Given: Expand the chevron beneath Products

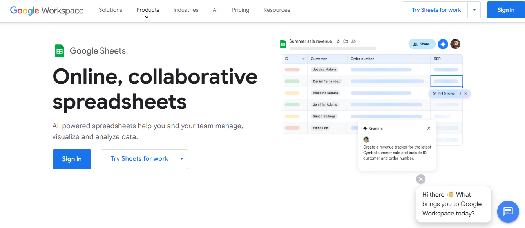Looking at the screenshot, I should [147, 17].
